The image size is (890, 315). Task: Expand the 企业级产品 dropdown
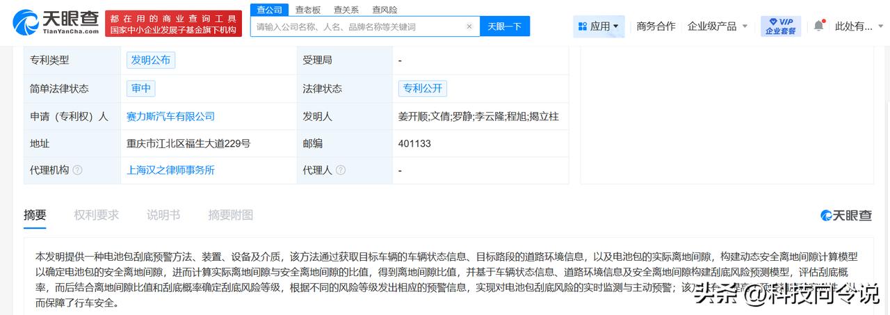coord(718,26)
